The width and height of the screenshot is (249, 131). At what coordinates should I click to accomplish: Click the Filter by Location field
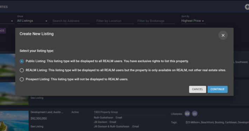tap(115, 21)
